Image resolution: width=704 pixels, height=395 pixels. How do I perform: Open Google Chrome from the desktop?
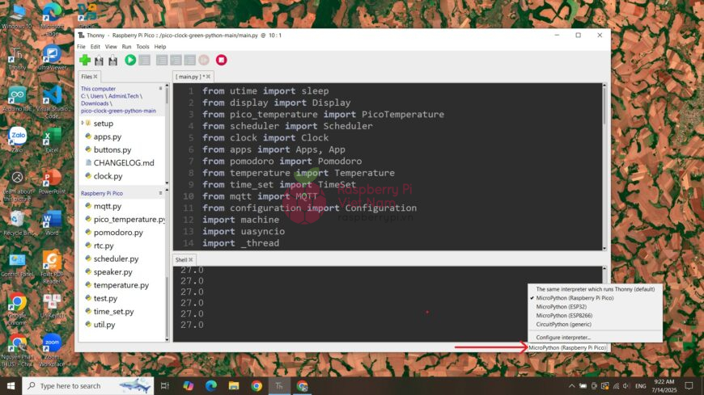pos(17,305)
